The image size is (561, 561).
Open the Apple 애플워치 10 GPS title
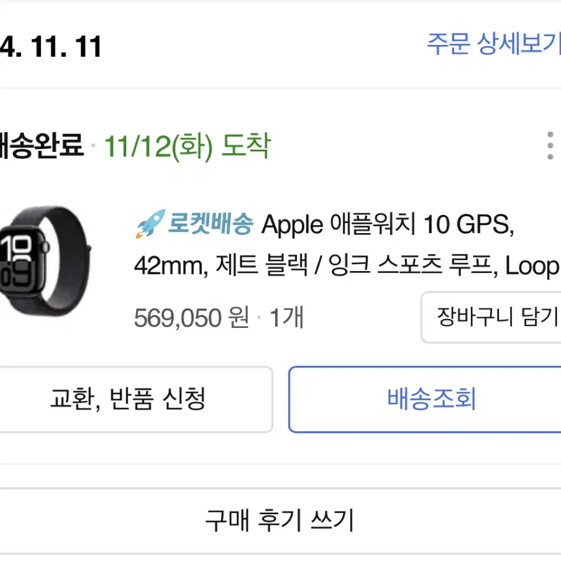point(387,224)
